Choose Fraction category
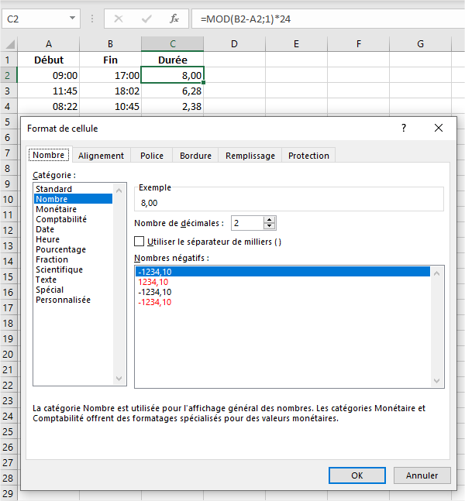 pyautogui.click(x=73, y=259)
